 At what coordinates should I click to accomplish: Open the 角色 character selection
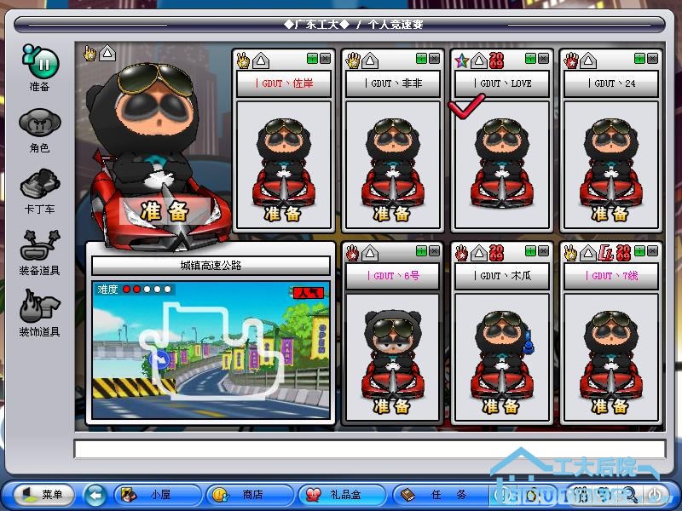coord(39,124)
